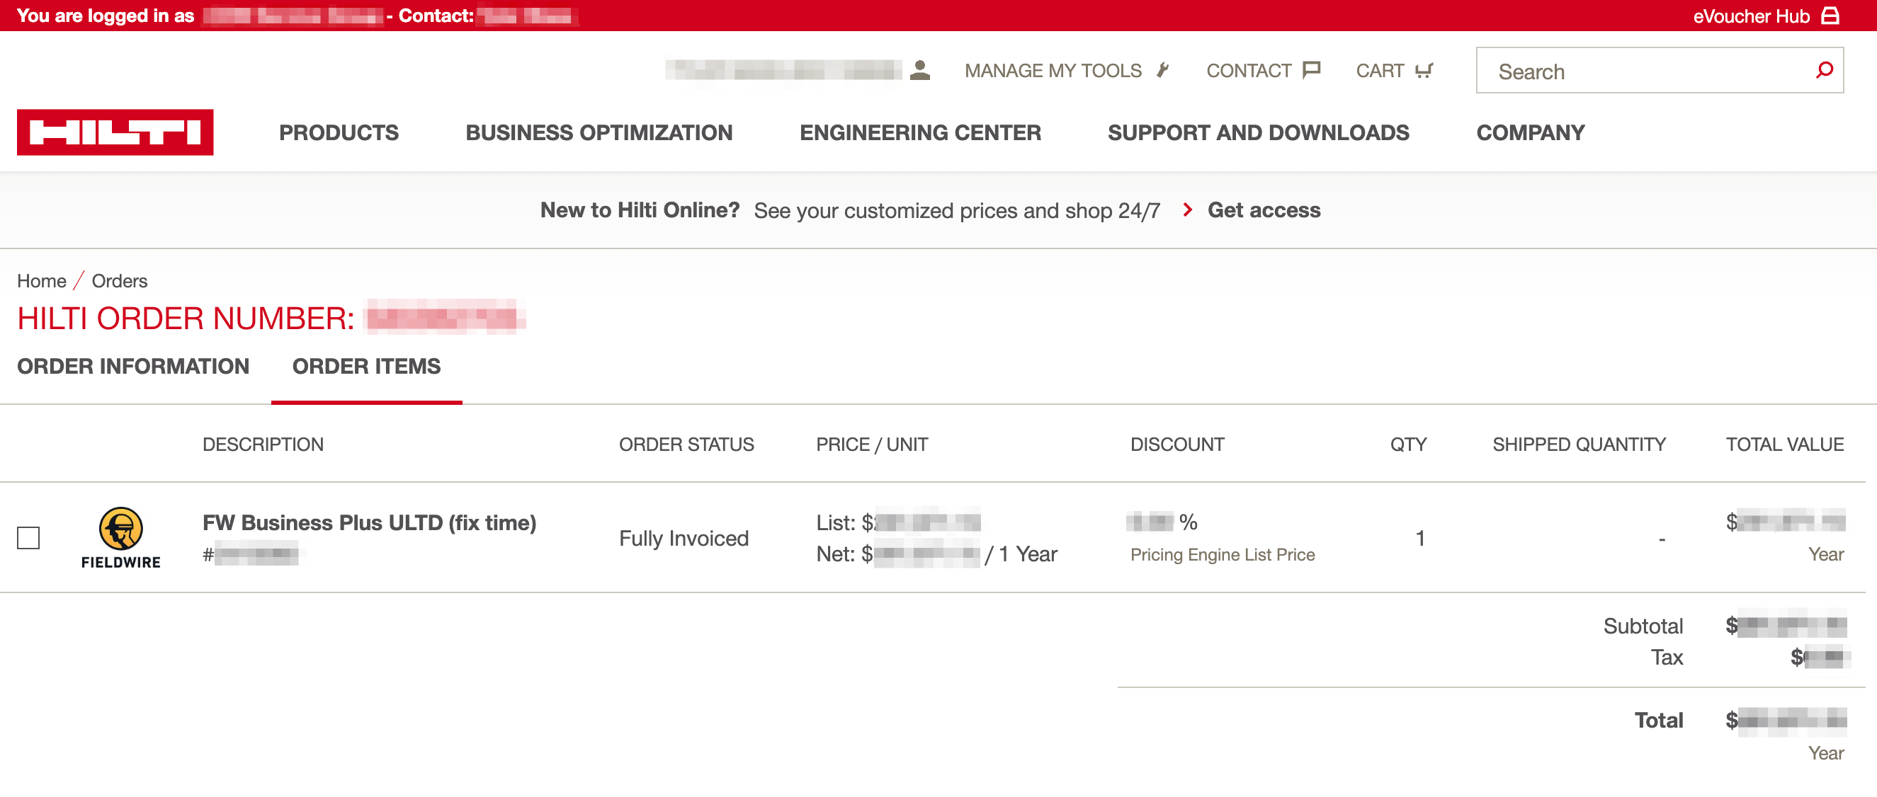This screenshot has height=797, width=1877.
Task: Tick the FW Business Plus ULTD checkbox
Action: tap(28, 538)
